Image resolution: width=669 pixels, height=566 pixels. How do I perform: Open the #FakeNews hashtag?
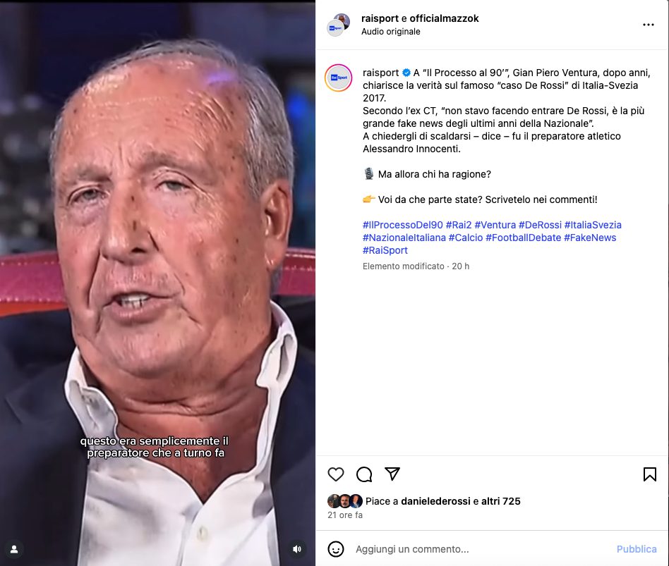click(x=590, y=238)
